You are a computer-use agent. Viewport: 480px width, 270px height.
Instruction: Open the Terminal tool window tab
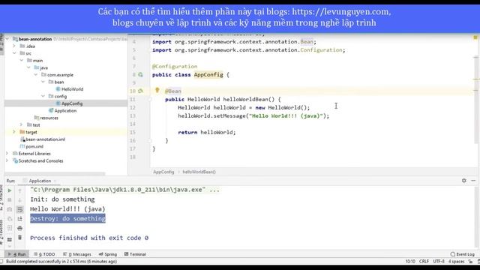(135, 254)
